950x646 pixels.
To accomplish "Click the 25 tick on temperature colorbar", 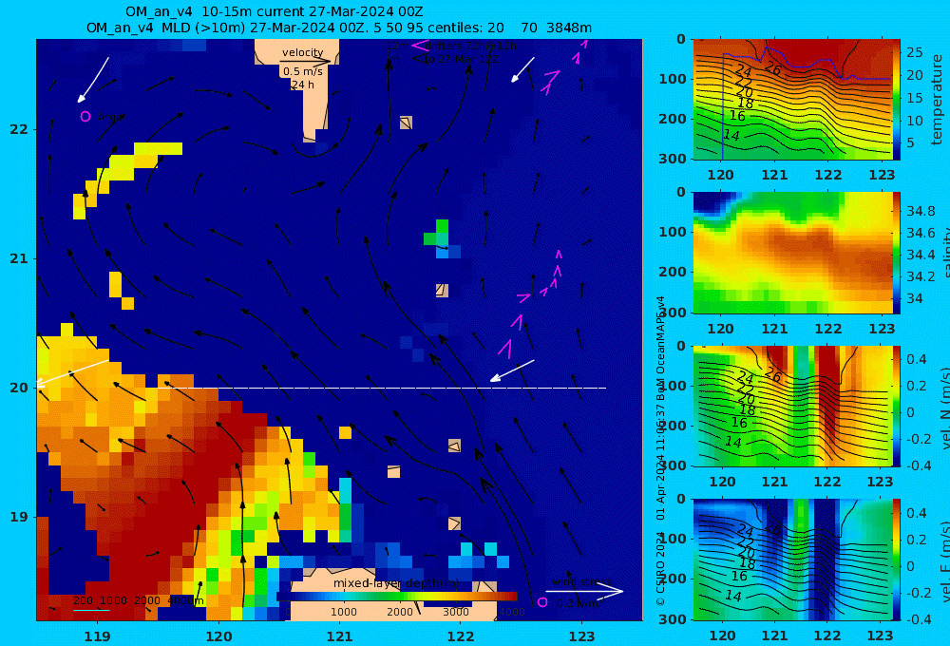I will click(914, 52).
